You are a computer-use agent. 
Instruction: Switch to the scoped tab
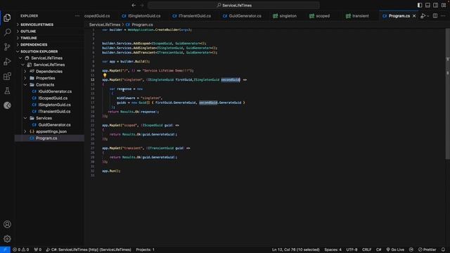point(319,16)
